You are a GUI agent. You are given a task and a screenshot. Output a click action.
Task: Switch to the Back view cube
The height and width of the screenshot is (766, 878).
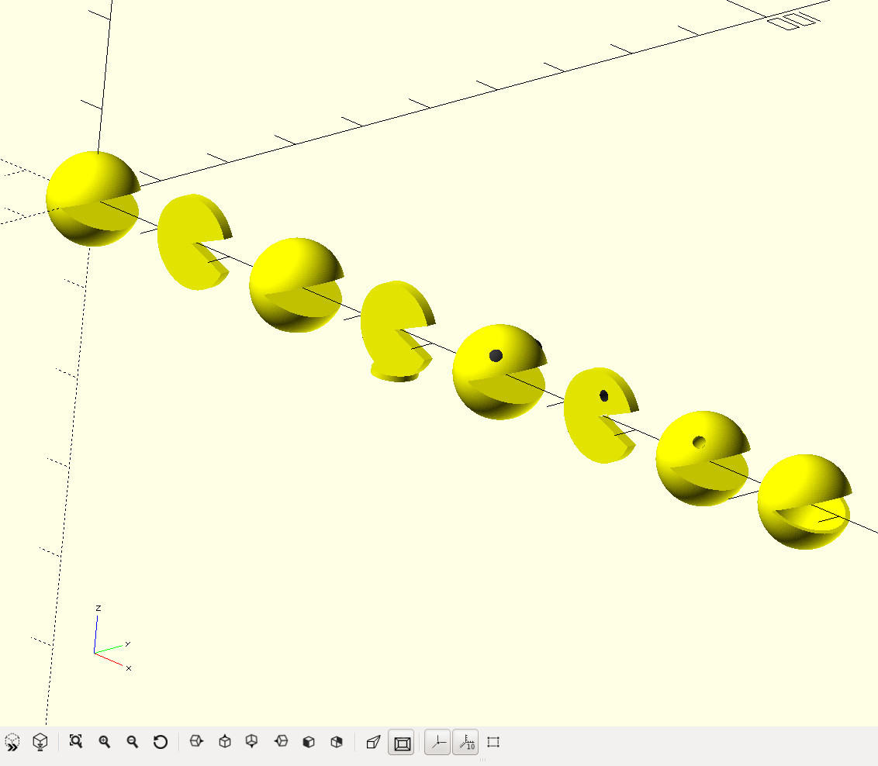click(337, 742)
